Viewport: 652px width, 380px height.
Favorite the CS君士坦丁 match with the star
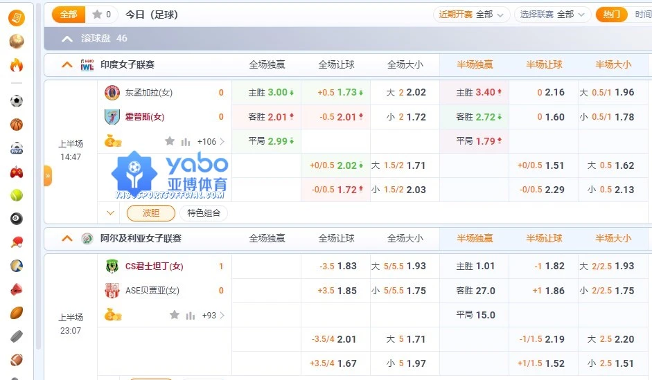175,315
